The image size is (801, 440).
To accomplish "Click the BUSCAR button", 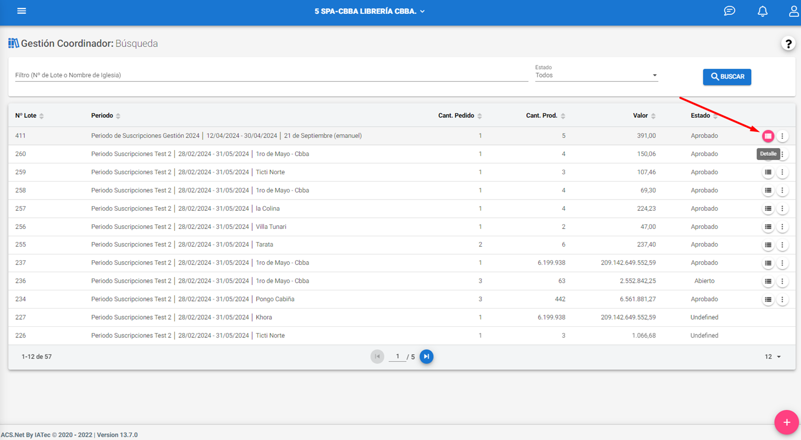I will [x=727, y=77].
